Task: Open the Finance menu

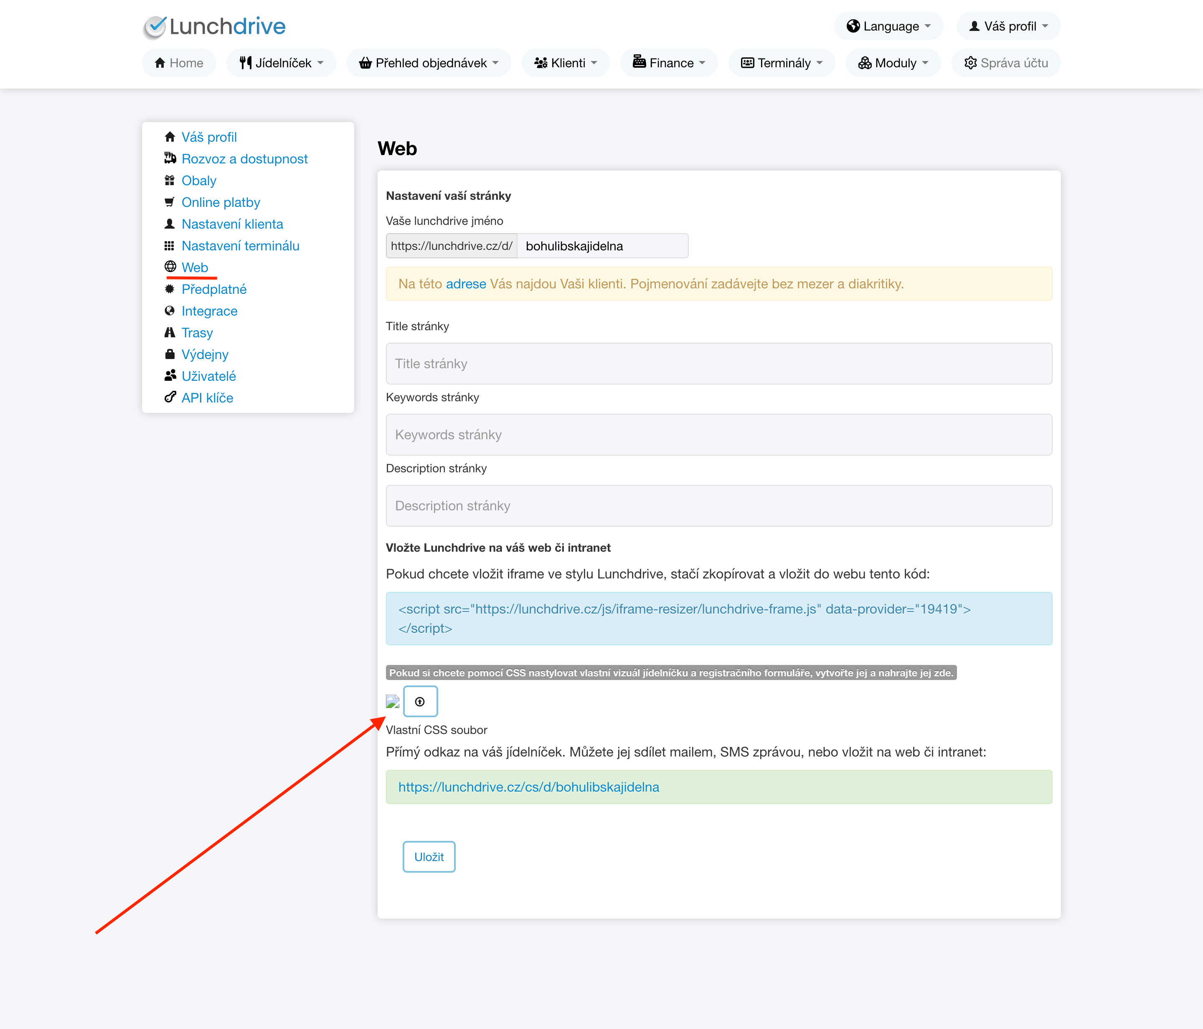Action: click(669, 63)
